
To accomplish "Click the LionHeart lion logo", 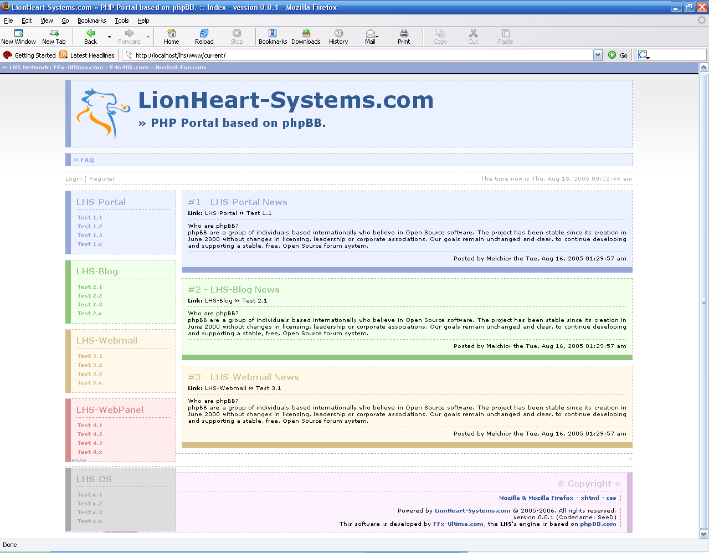I will [104, 113].
